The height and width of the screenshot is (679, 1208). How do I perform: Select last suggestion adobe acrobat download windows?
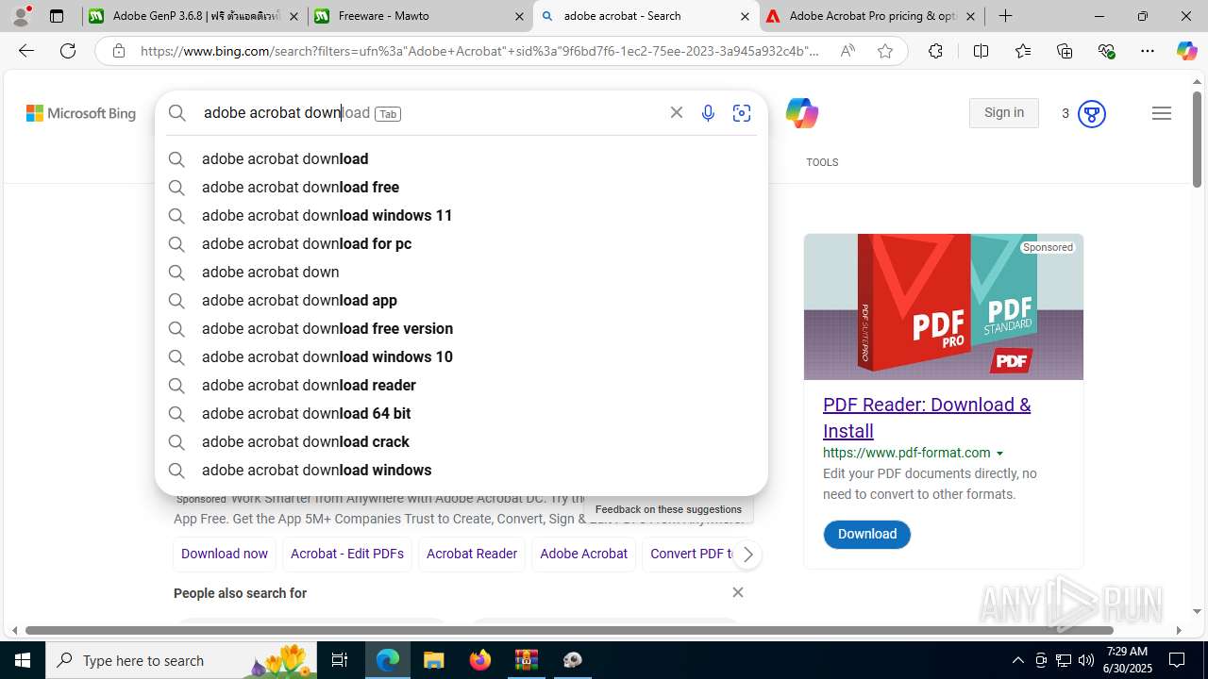461,470
